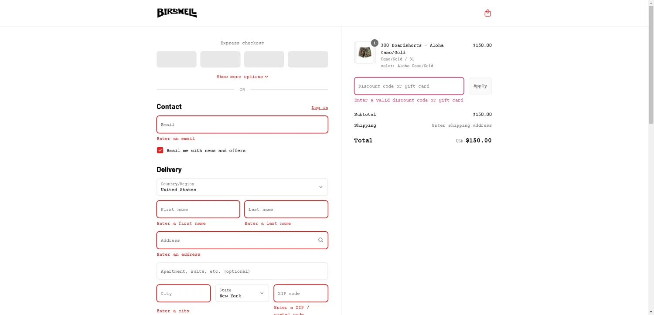
Task: Click the Log in link
Action: (320, 108)
